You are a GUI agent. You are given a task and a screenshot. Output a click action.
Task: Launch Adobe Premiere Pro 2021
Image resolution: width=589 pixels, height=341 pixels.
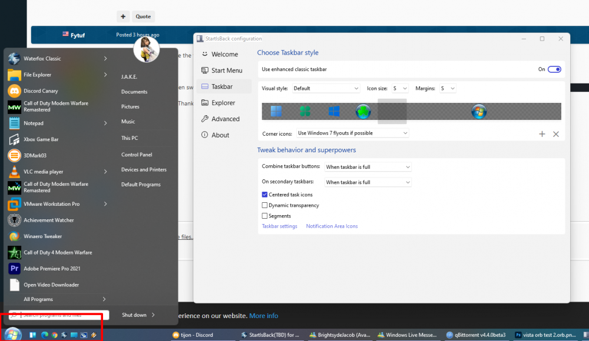[x=52, y=269]
